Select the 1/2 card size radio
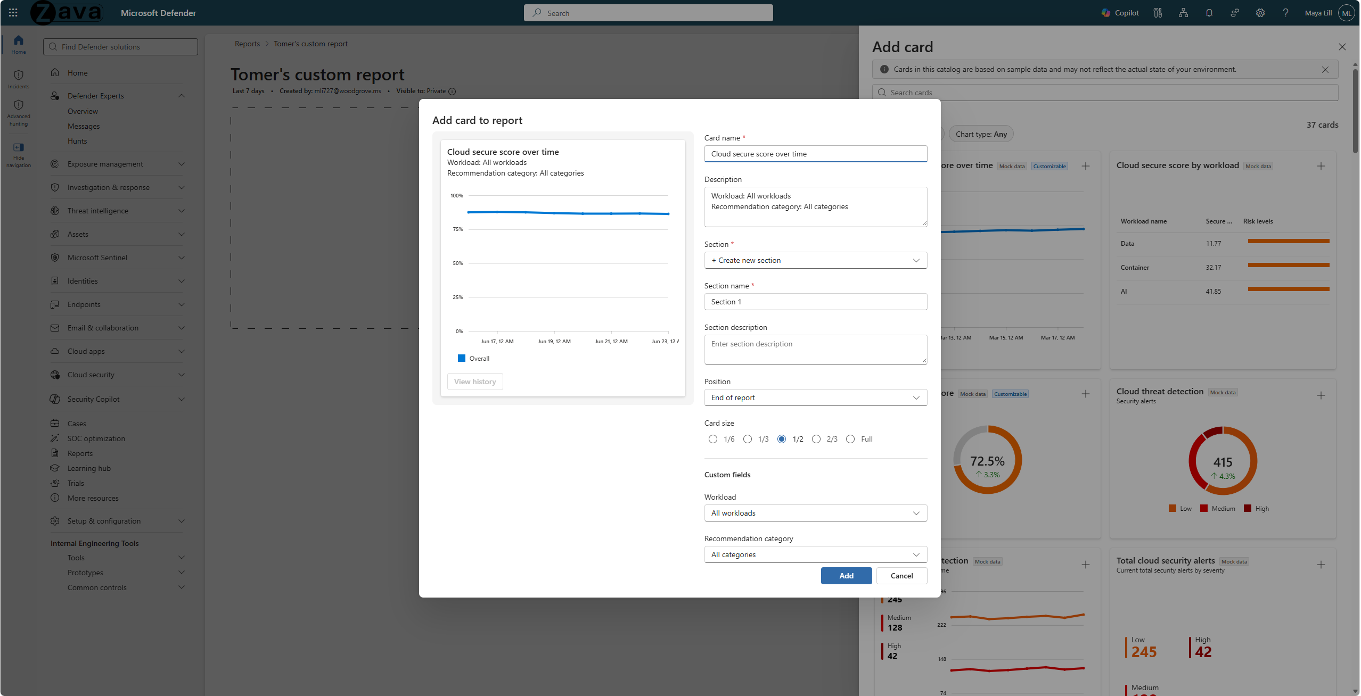Screen dimensions: 1361x696 [x=782, y=439]
